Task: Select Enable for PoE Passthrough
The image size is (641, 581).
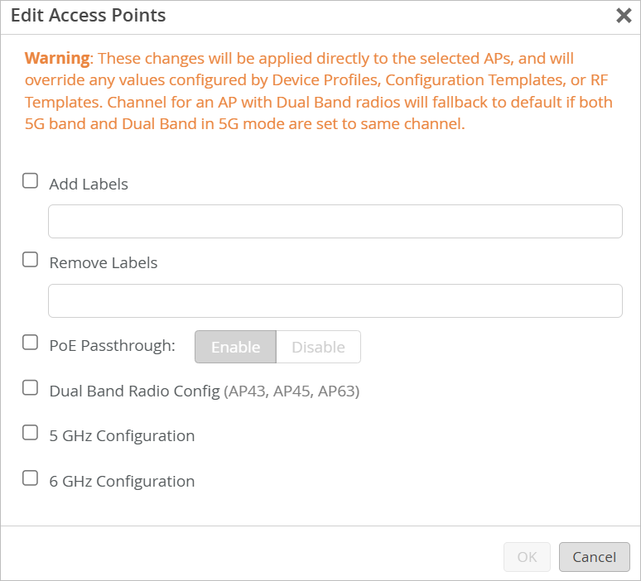Action: coord(235,348)
